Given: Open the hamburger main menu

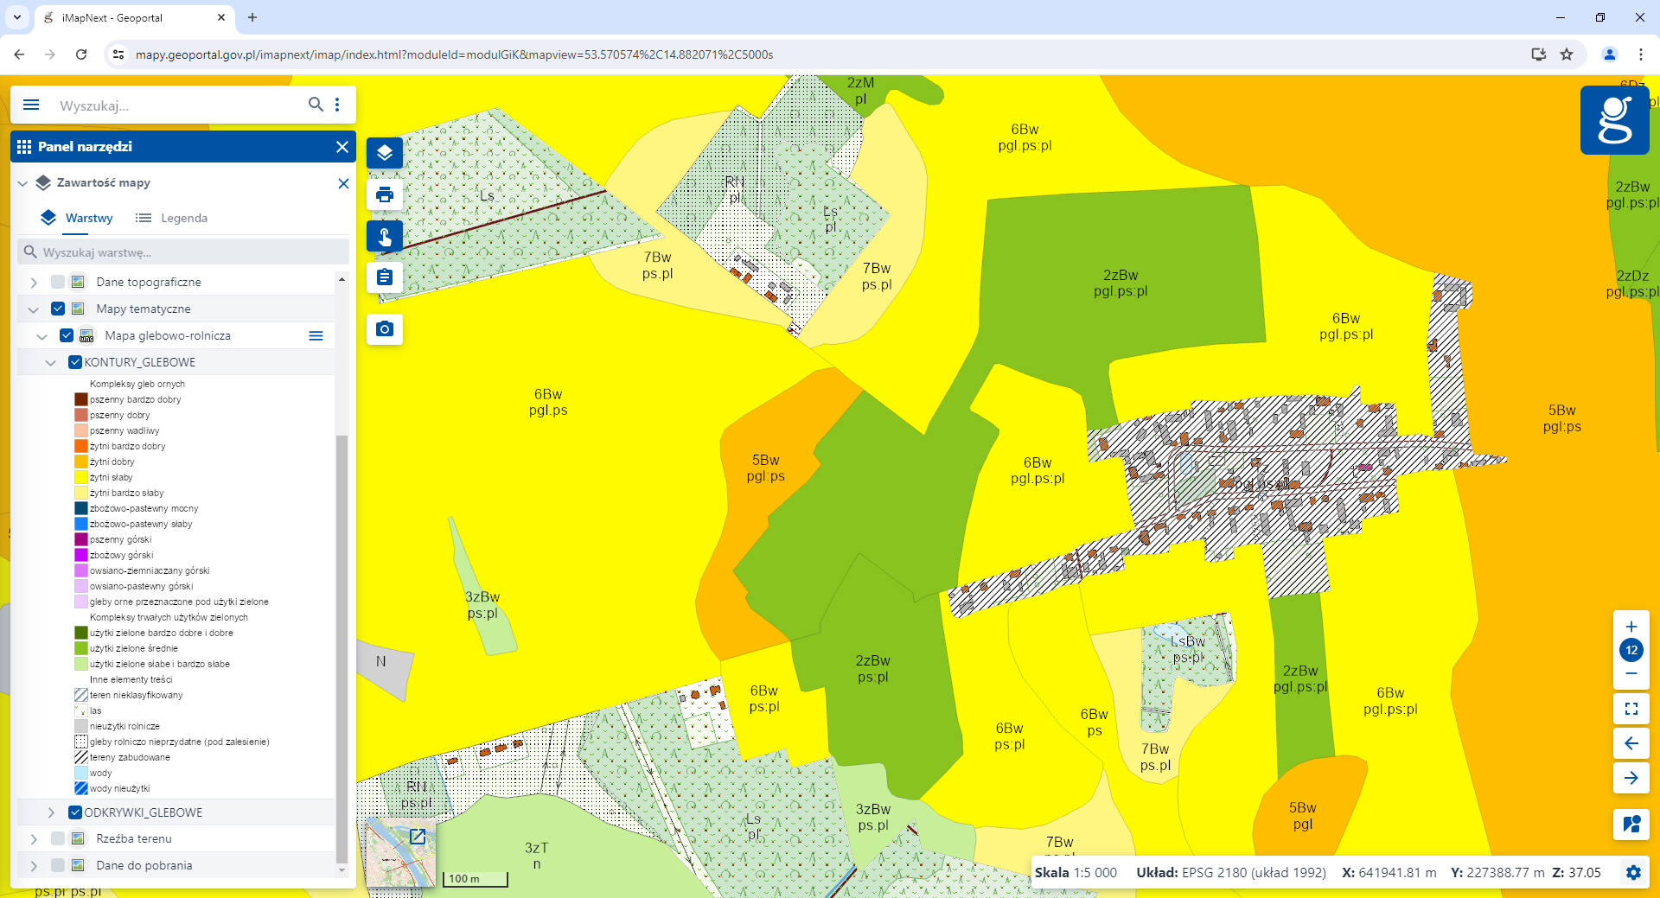Looking at the screenshot, I should (x=31, y=105).
